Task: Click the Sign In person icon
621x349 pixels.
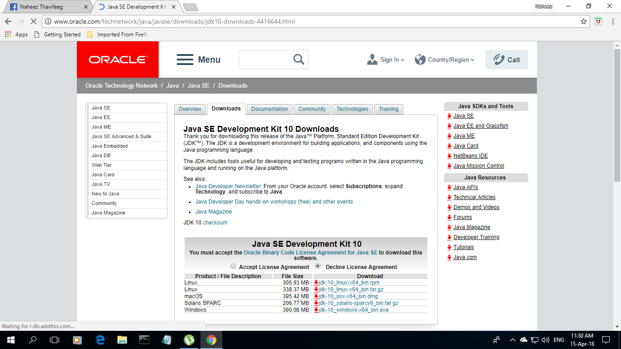Action: coord(372,59)
